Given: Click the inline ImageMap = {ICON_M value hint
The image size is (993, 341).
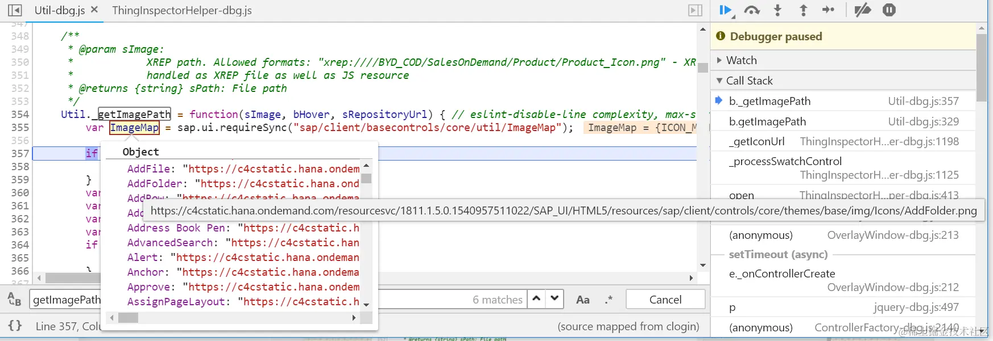Looking at the screenshot, I should 641,128.
